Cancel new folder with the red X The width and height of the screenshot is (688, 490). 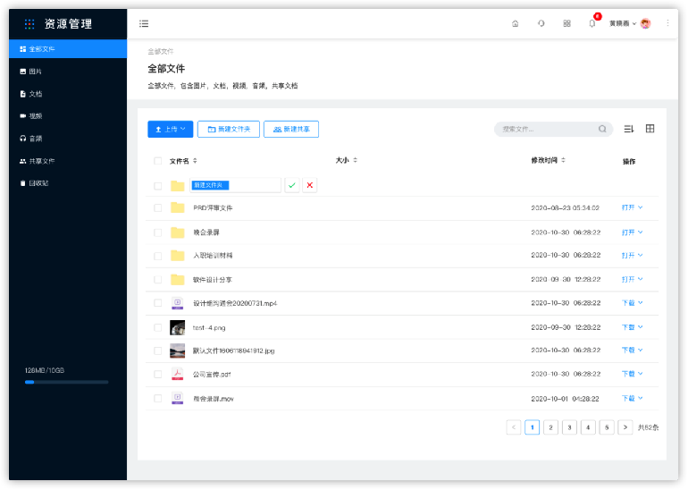pyautogui.click(x=309, y=185)
